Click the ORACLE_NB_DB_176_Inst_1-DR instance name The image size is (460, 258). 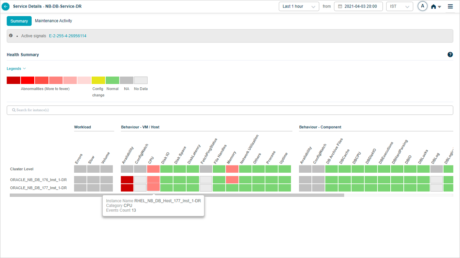point(38,180)
